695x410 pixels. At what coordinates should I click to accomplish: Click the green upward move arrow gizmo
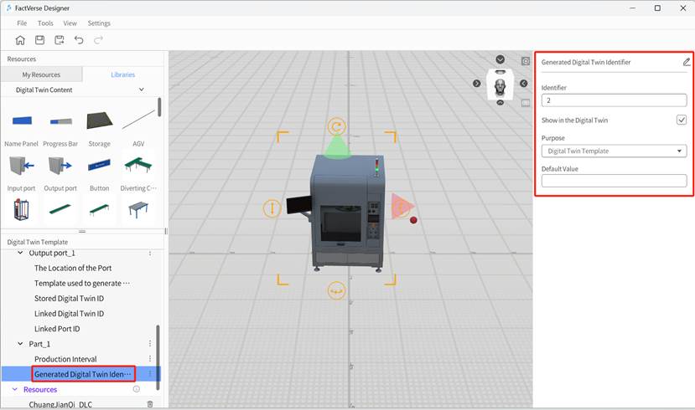pyautogui.click(x=337, y=146)
